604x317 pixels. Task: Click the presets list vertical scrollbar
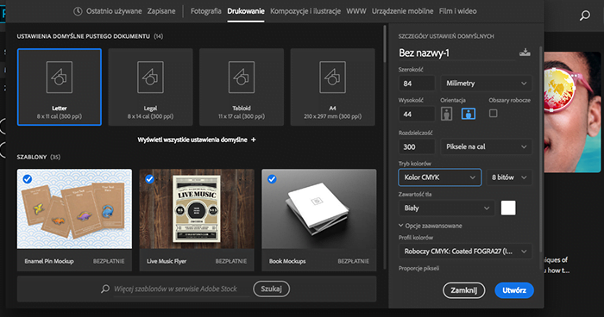[x=385, y=44]
